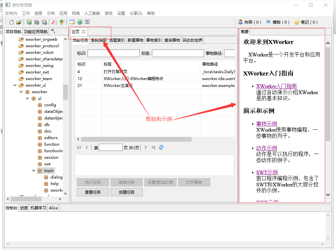Click the window with key toolbar icon
Screen dimensions: 336x252
[x=72, y=22]
